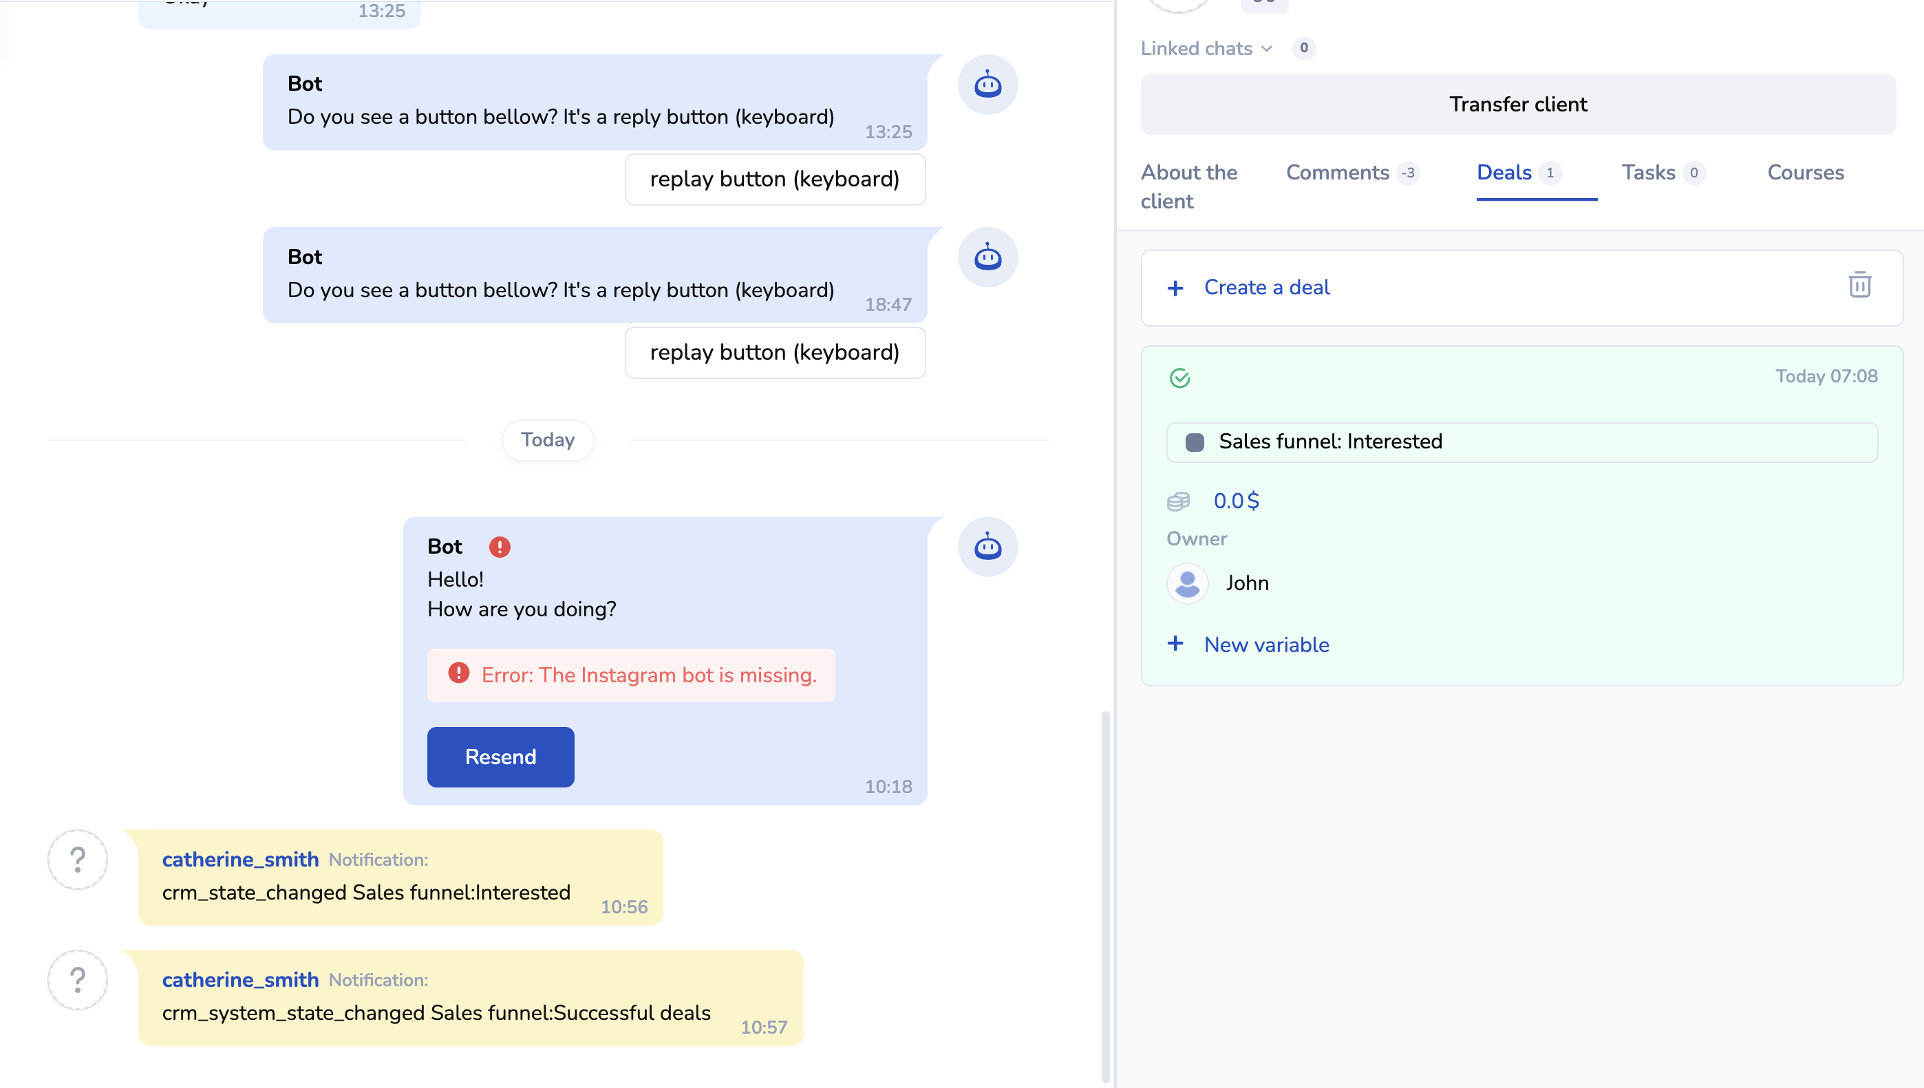Click the bot avatar beside the Hello message
This screenshot has width=1924, height=1088.
pos(987,547)
